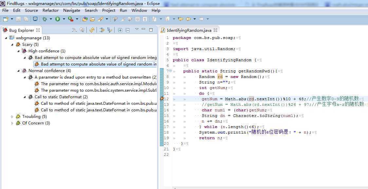Expand the Troubling (5) node

[x=12, y=117]
